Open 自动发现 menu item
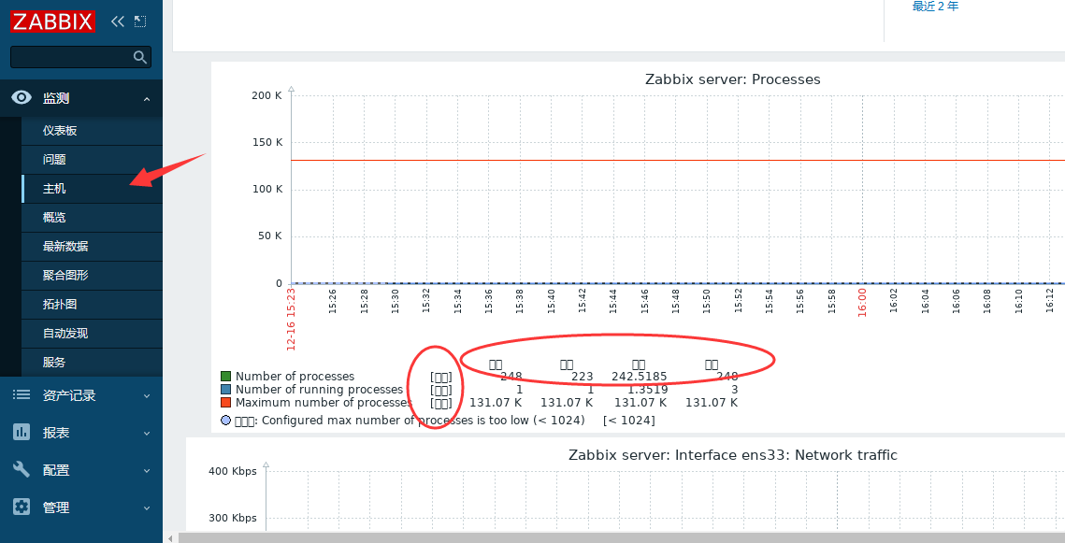Screen dimensions: 1065x543 [x=93, y=334]
